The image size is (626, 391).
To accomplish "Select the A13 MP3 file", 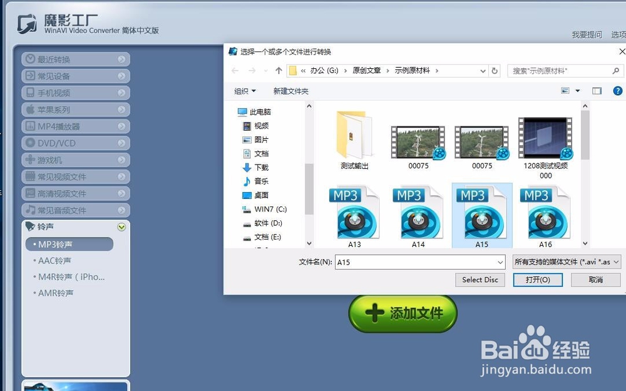I will pos(354,216).
